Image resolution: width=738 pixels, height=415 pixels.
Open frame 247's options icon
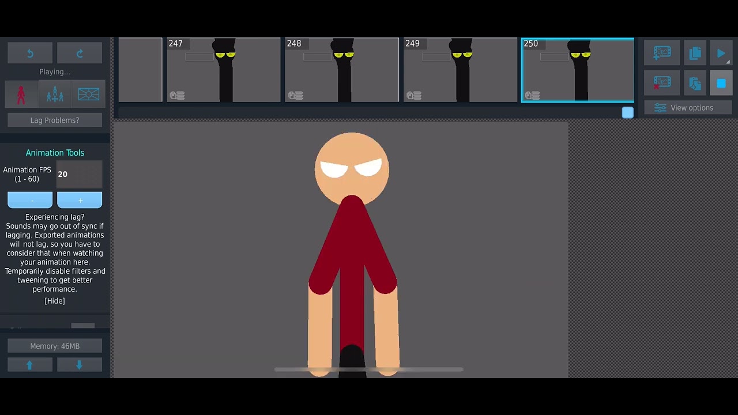[177, 95]
